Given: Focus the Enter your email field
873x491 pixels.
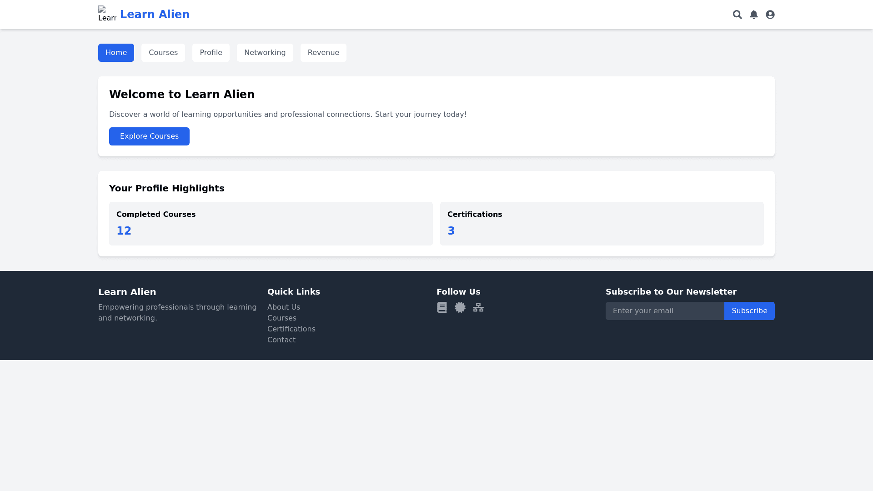Looking at the screenshot, I should pyautogui.click(x=664, y=311).
